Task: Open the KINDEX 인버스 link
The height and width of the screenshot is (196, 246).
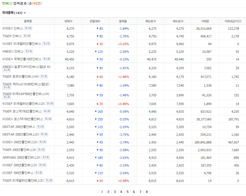Action: click(13, 51)
